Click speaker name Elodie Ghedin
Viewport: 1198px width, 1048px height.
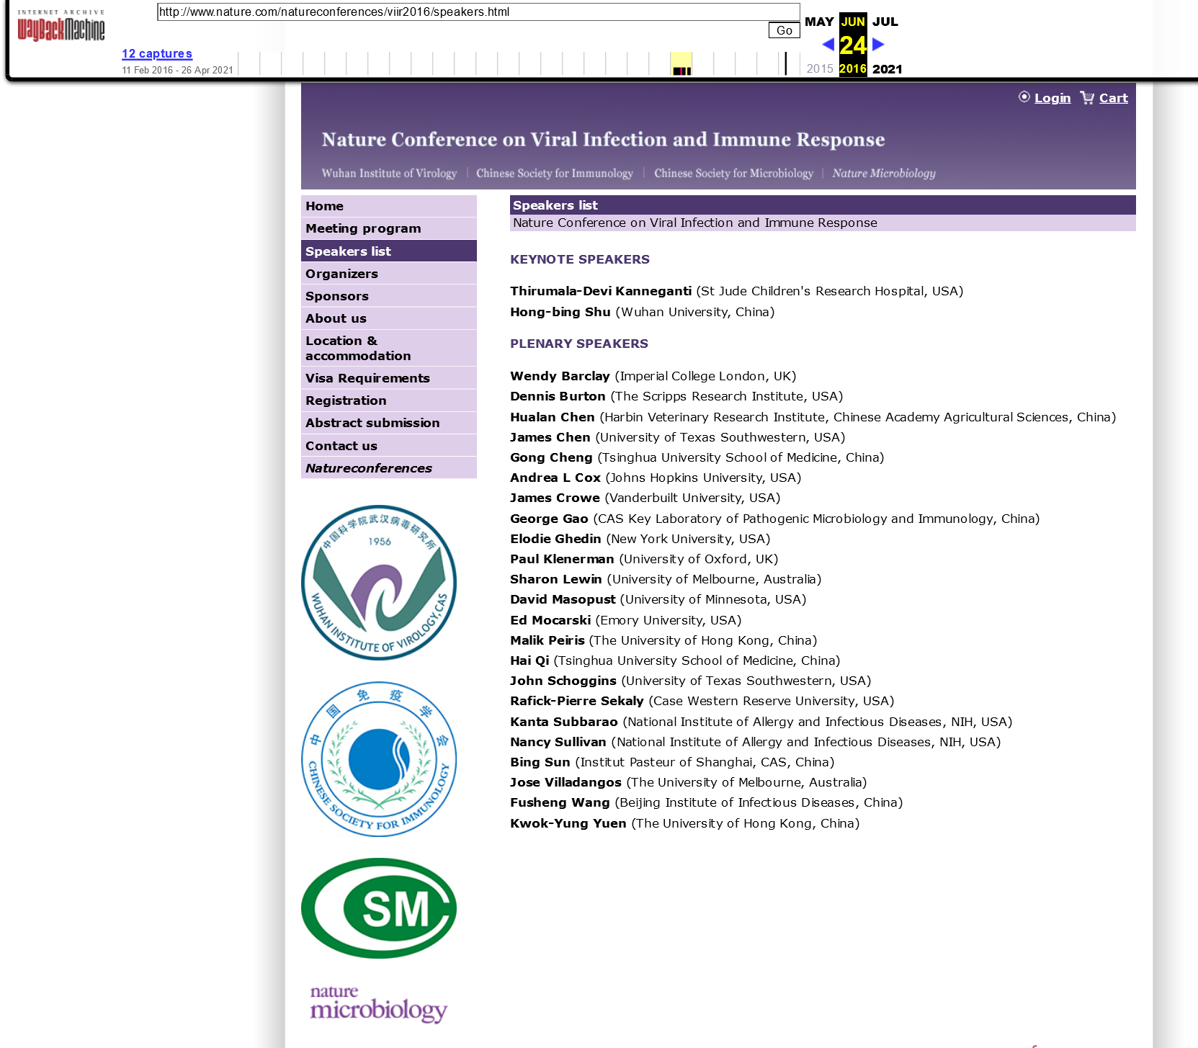(555, 539)
